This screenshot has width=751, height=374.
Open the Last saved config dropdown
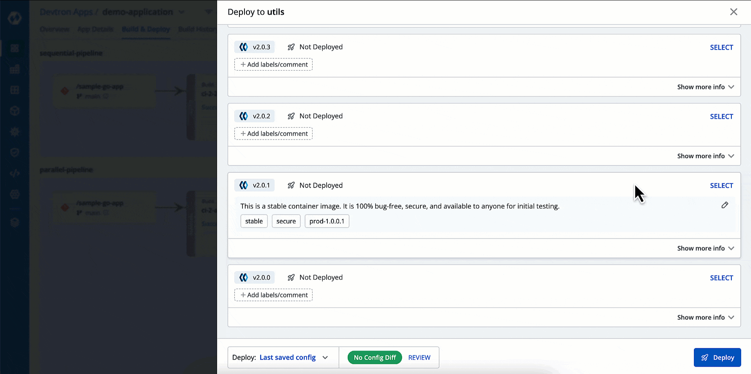click(293, 358)
